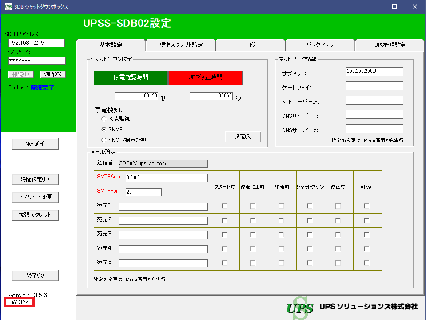Screen dimensions: 426x320
Task: Open the バックアップ tab
Action: pyautogui.click(x=320, y=45)
